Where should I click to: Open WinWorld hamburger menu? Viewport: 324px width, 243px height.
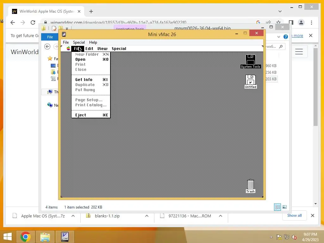[x=299, y=52]
